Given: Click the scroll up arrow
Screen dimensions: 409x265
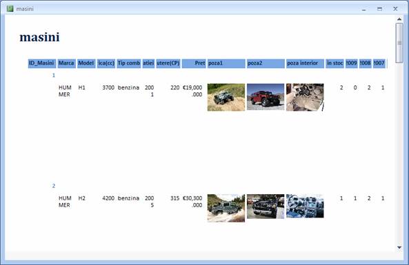Looking at the screenshot, I should (399, 19).
